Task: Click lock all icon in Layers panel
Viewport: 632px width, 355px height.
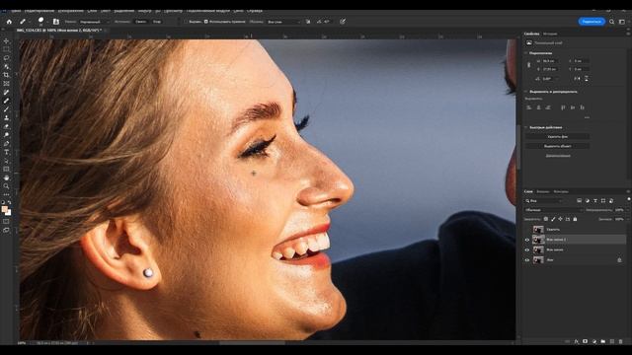Action: coord(575,219)
